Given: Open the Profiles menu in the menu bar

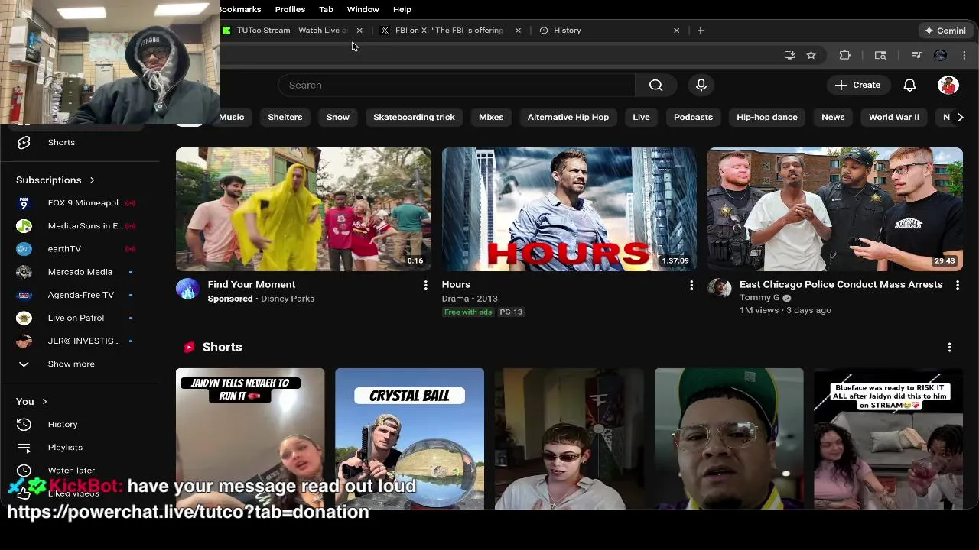Looking at the screenshot, I should pos(290,9).
